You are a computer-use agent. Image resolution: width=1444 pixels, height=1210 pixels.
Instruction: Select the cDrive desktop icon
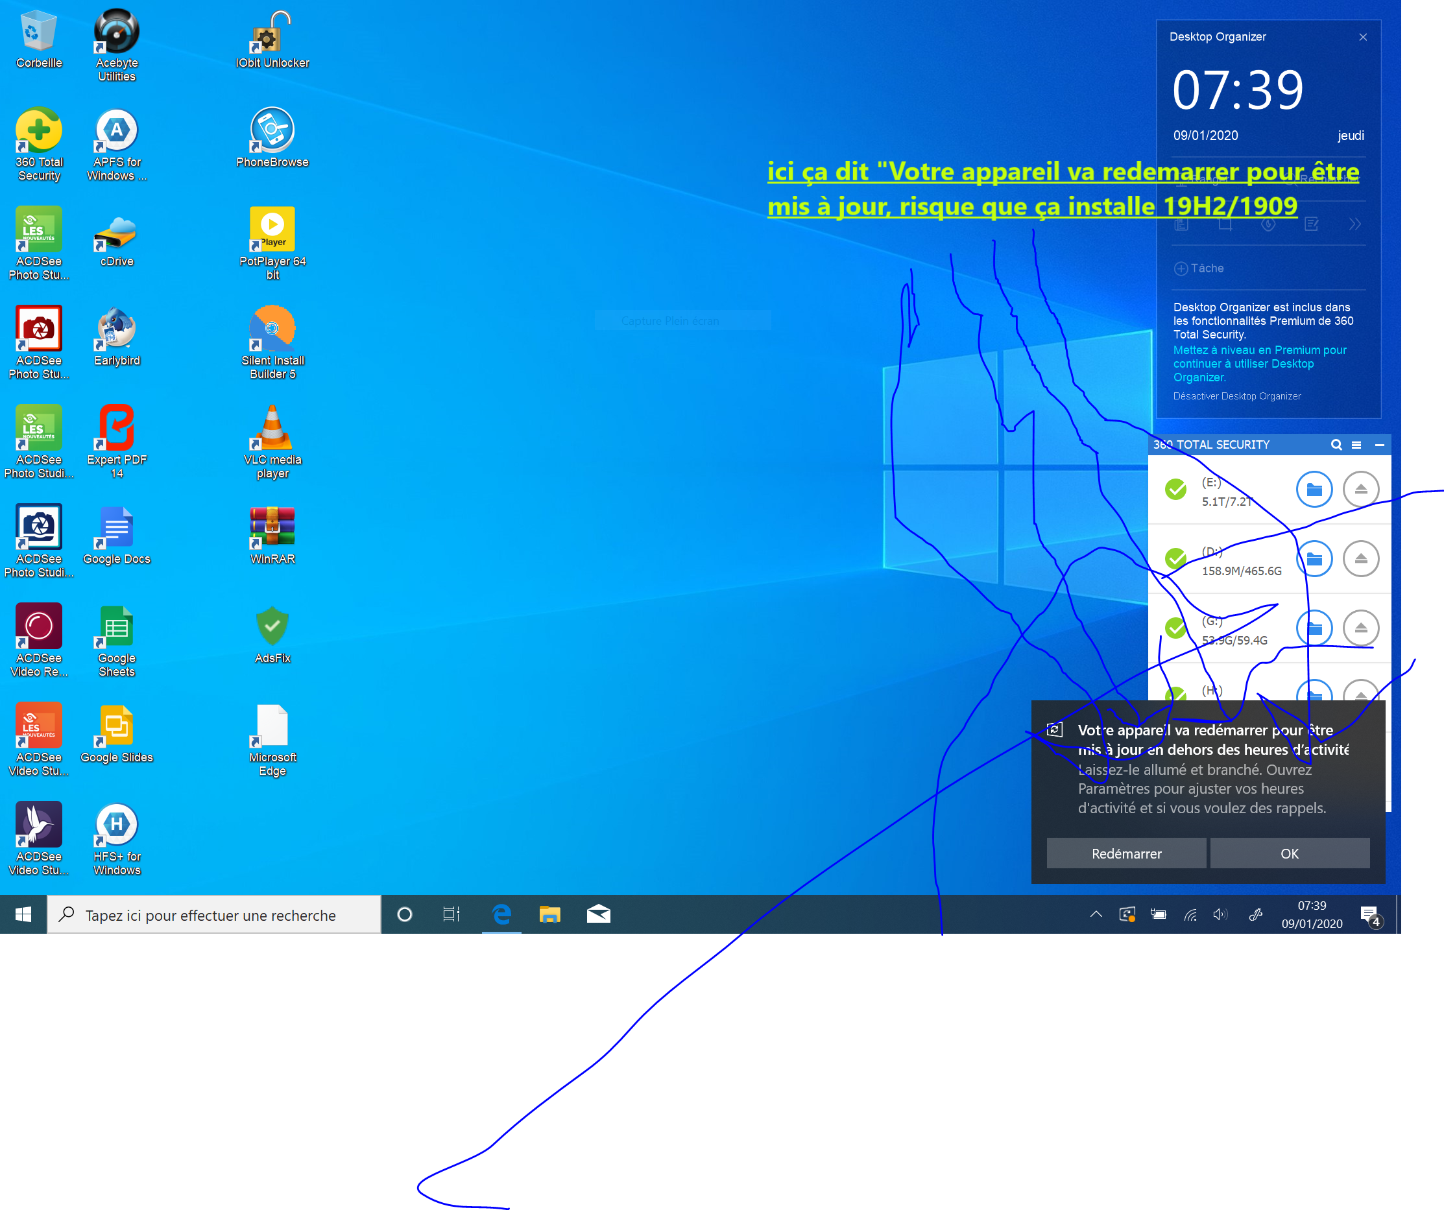click(x=116, y=239)
